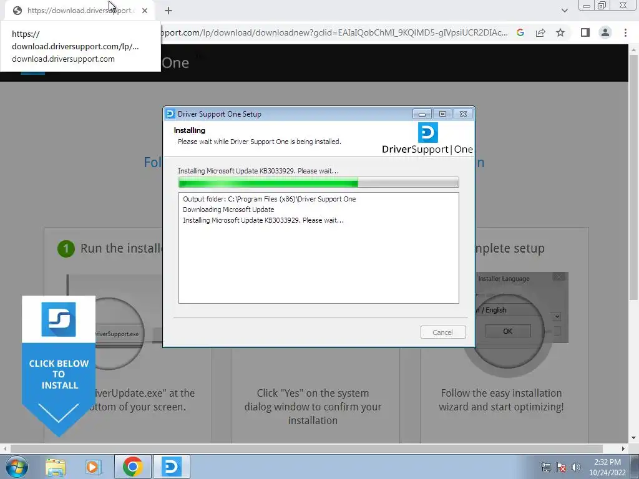The width and height of the screenshot is (639, 479).
Task: Click the installation progress bar
Action: click(x=319, y=183)
